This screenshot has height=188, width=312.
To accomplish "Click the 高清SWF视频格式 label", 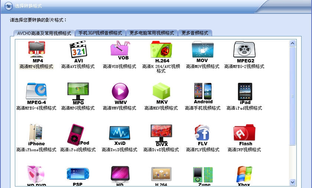I will click(244, 150).
